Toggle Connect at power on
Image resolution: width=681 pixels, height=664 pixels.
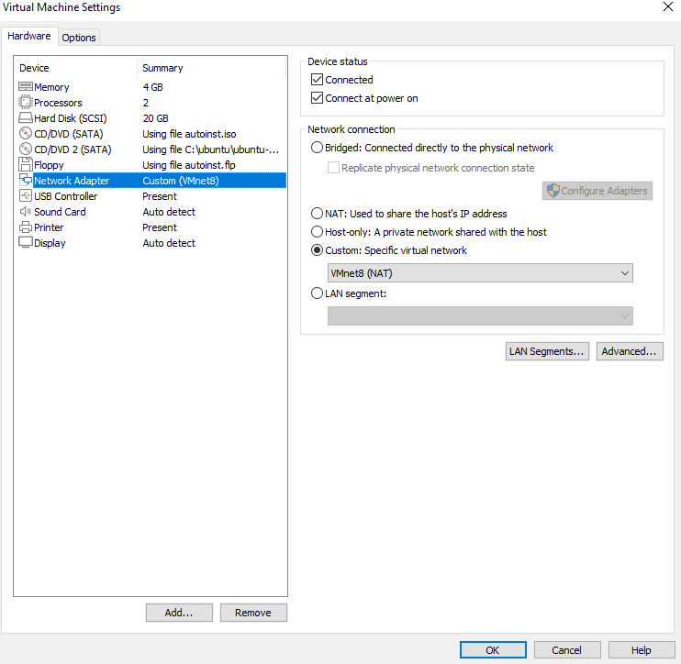pyautogui.click(x=317, y=97)
